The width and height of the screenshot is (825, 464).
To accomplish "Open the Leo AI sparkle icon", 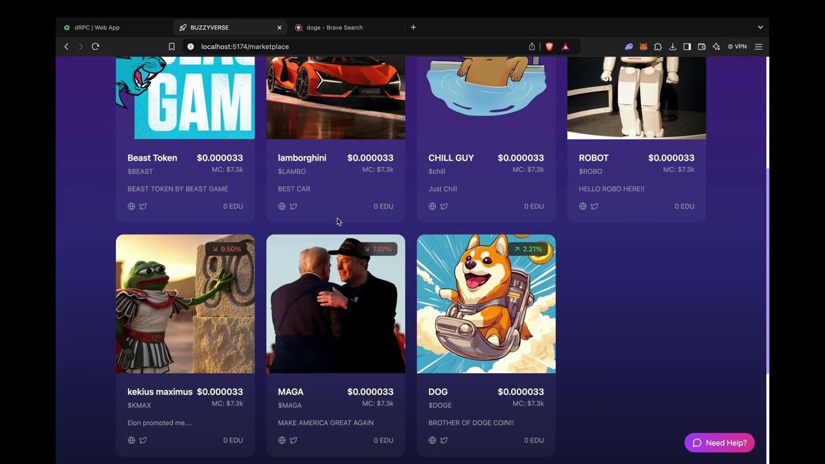I will pyautogui.click(x=716, y=46).
